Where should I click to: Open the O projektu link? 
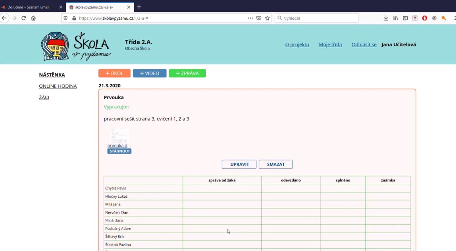(297, 44)
